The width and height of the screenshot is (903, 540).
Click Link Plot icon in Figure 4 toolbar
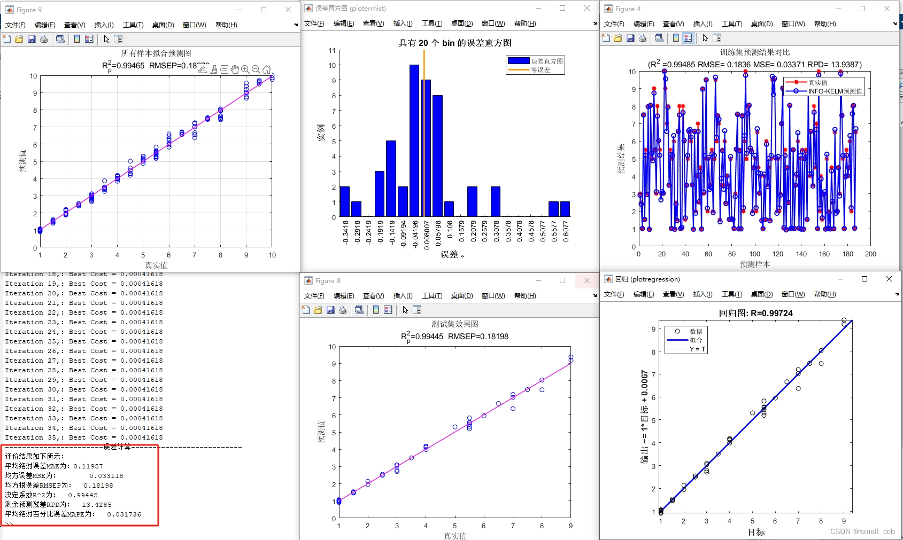659,38
